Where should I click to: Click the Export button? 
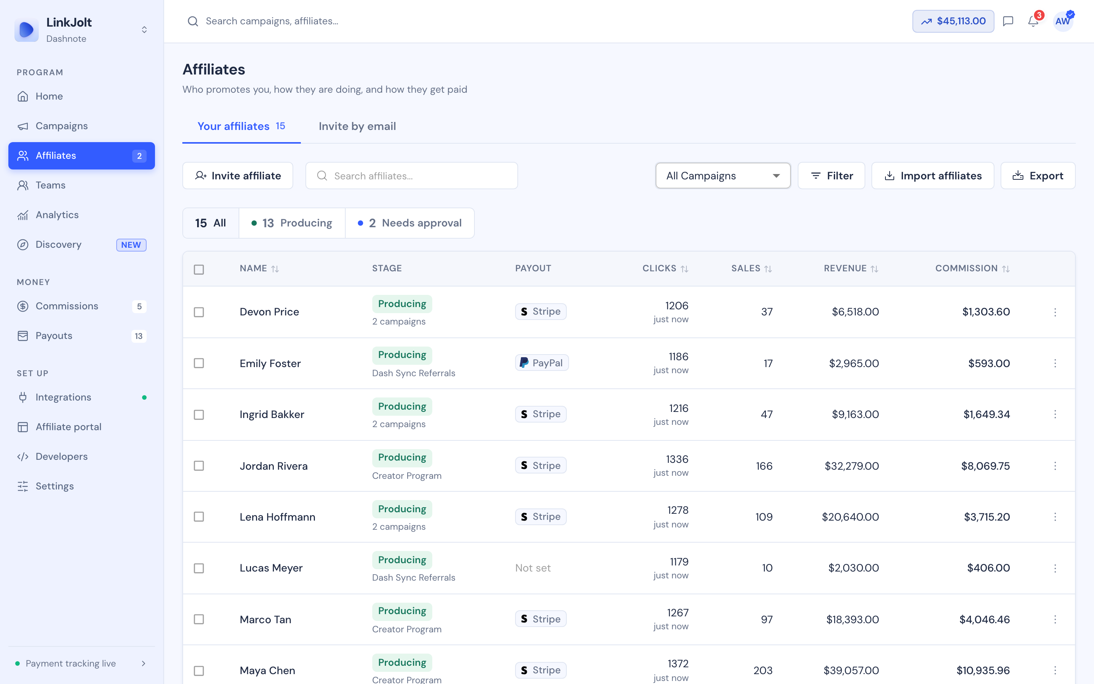point(1038,176)
